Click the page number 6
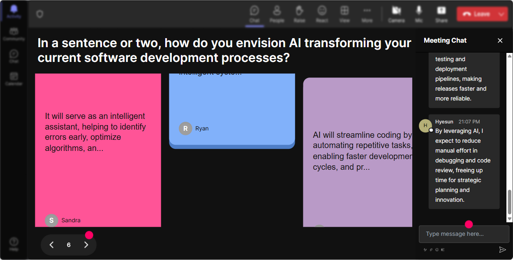Screen dimensions: 513x260 pos(69,245)
